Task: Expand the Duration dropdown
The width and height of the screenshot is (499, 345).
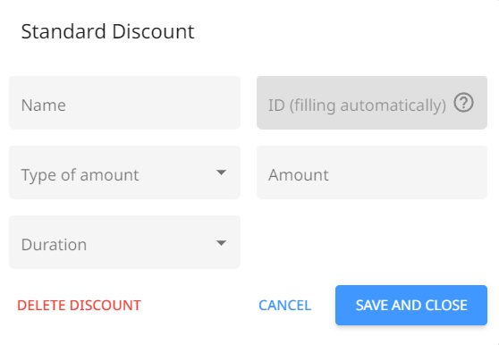Action: tap(125, 242)
